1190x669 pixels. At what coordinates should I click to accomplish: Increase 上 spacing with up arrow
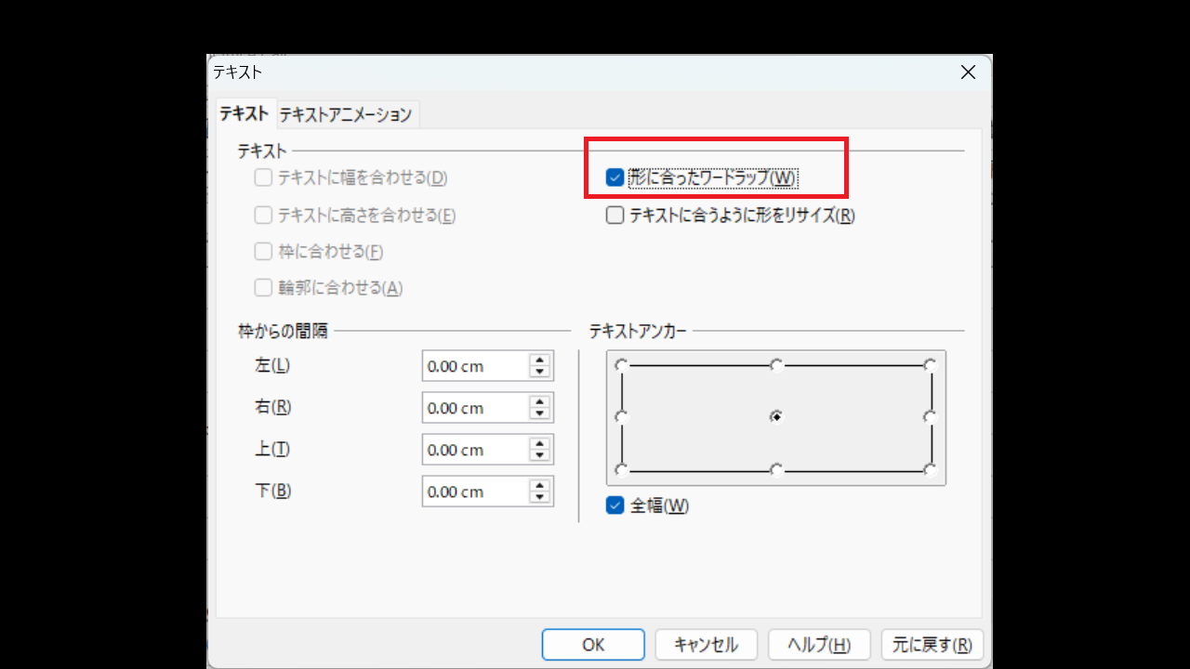click(x=539, y=444)
